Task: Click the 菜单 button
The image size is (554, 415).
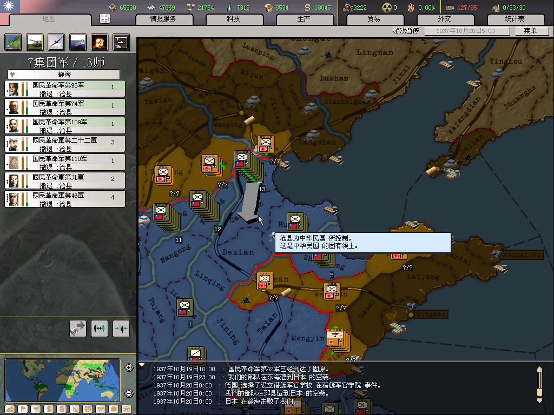Action: click(530, 31)
